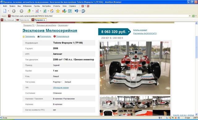Open Favorites with the yellow star icon
This screenshot has width=198, height=120.
(x=58, y=11)
